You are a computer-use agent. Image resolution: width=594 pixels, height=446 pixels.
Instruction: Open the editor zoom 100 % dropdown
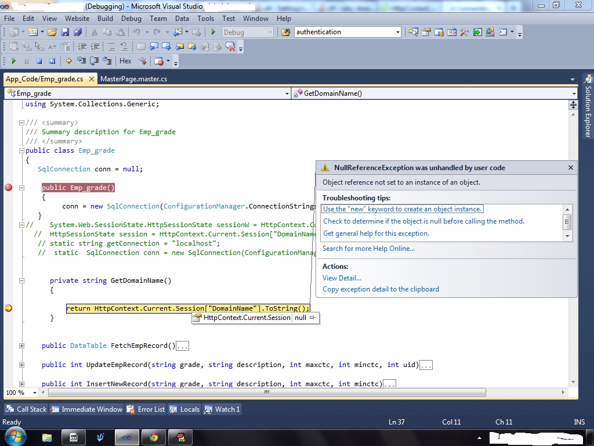point(34,393)
